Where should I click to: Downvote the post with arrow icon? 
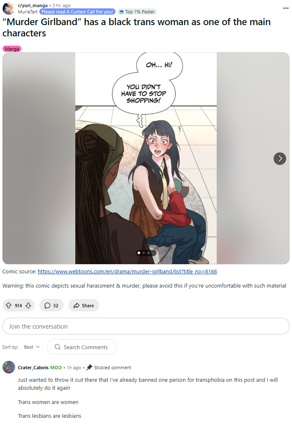coord(28,305)
